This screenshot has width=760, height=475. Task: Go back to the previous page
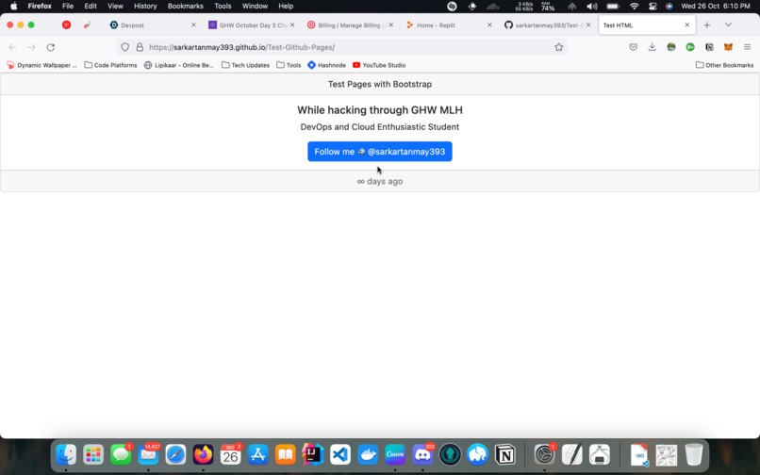pyautogui.click(x=12, y=47)
